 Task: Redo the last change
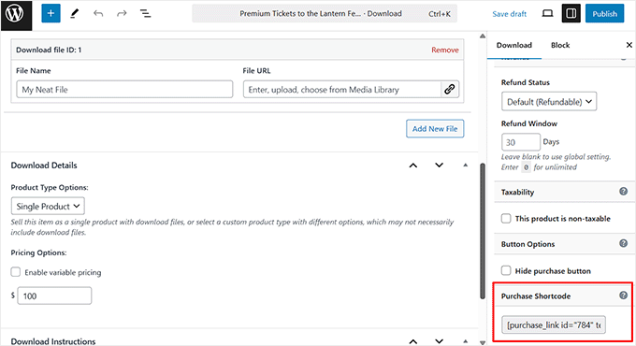pos(122,14)
